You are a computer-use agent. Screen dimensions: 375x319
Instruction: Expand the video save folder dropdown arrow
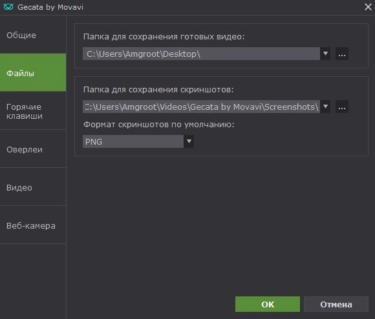[325, 54]
